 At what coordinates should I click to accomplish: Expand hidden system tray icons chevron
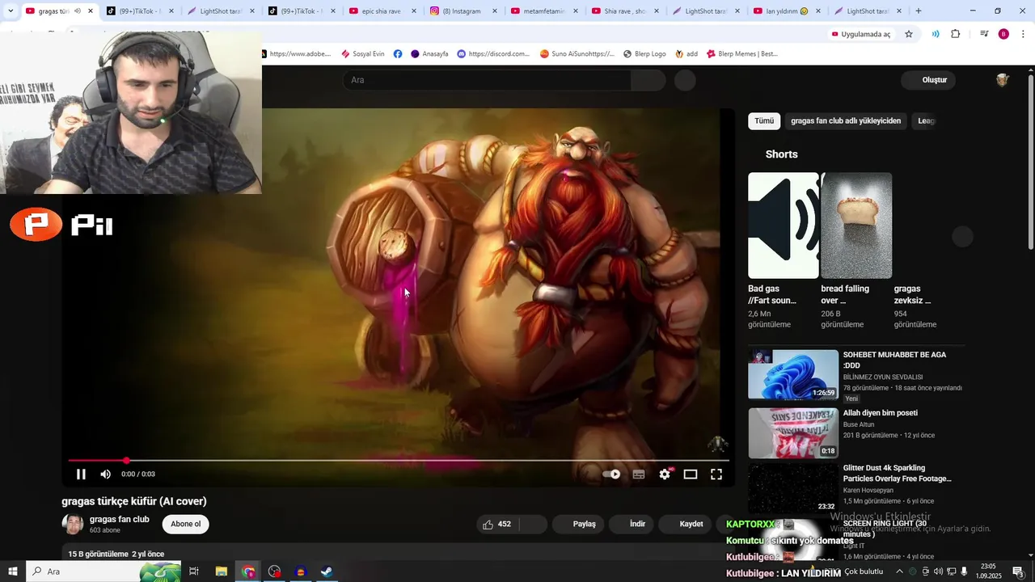[x=899, y=571]
